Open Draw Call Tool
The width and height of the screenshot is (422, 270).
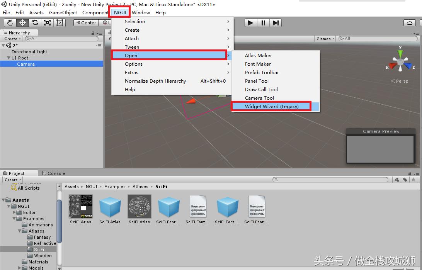276,90
